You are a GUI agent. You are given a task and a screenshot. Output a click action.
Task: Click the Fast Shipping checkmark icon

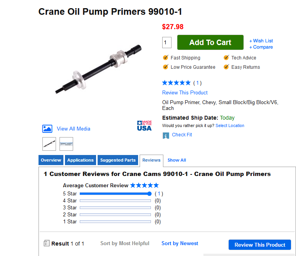[x=166, y=58]
